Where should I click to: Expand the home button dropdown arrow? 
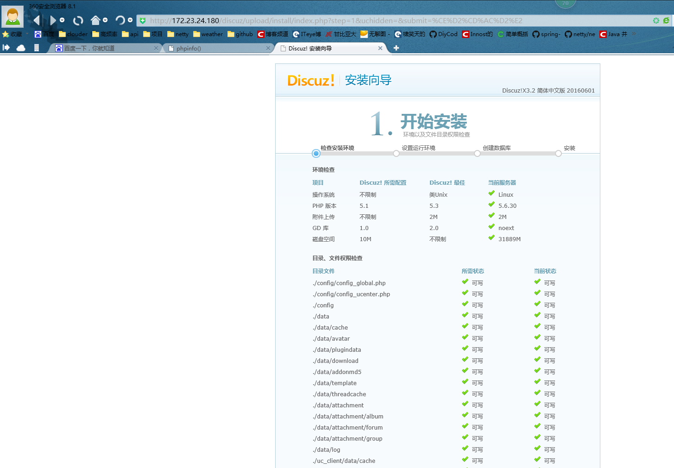click(x=105, y=20)
